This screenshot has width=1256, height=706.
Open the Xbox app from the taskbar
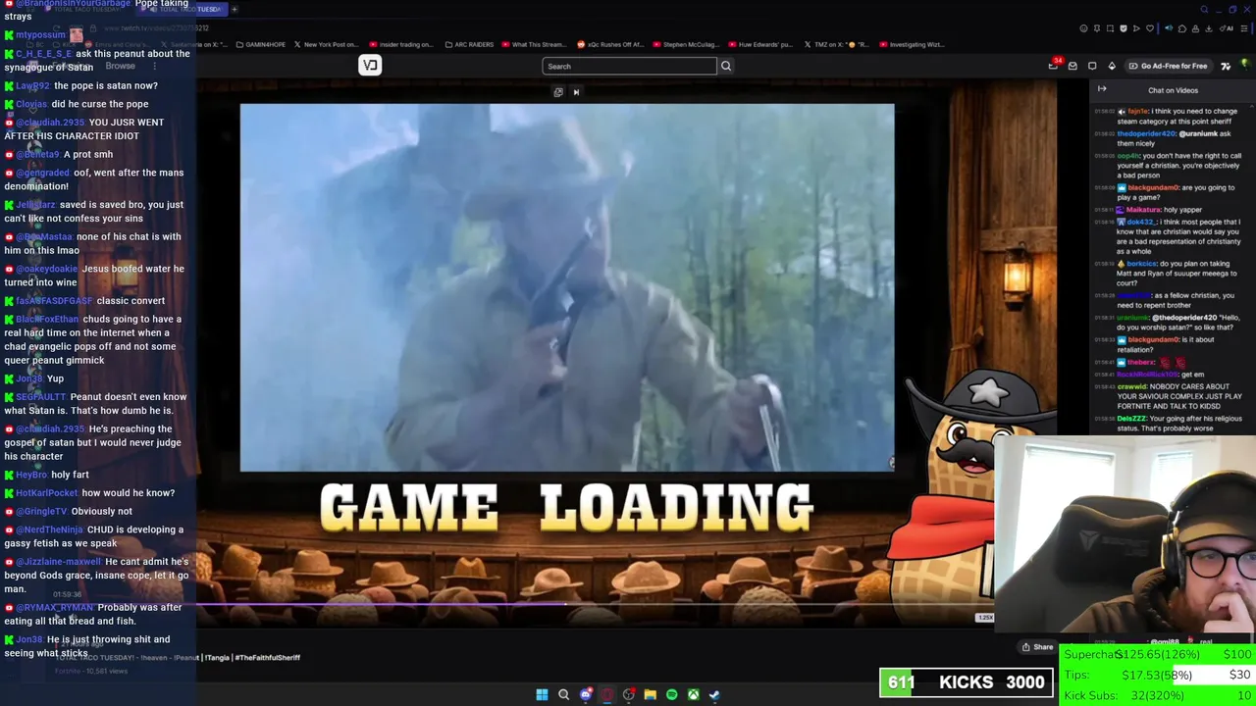tap(693, 694)
